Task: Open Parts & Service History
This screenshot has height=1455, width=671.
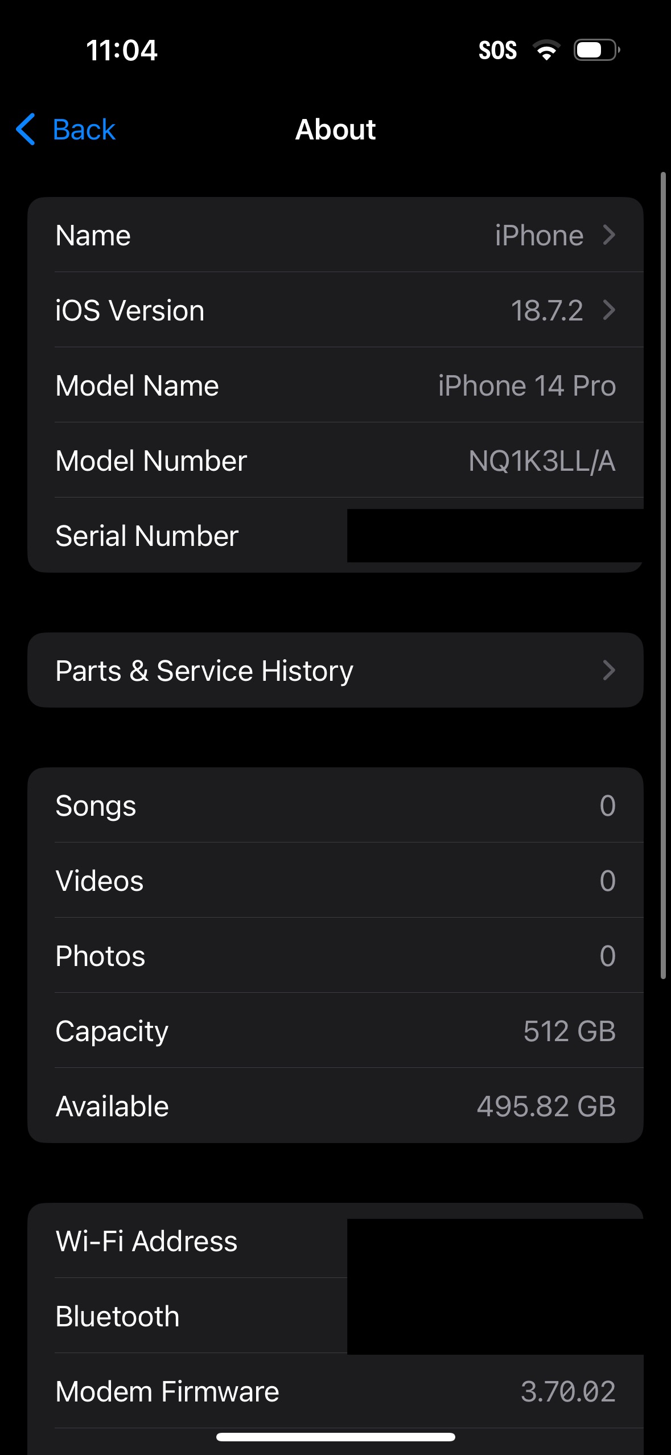Action: 335,670
